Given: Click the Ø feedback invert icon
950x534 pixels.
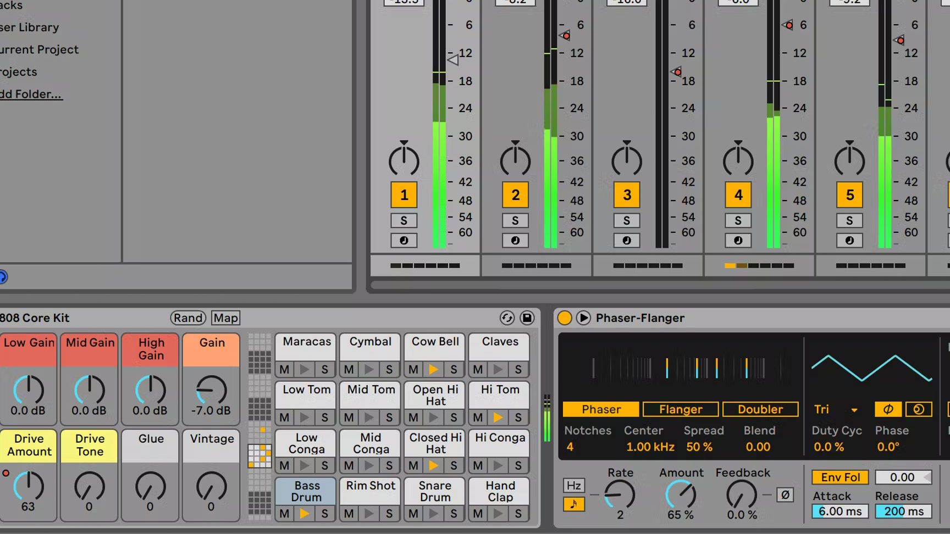Looking at the screenshot, I should click(x=785, y=495).
